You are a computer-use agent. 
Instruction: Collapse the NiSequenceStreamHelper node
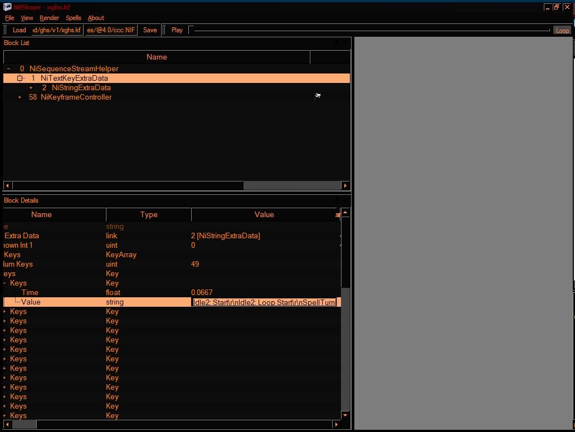click(x=9, y=68)
